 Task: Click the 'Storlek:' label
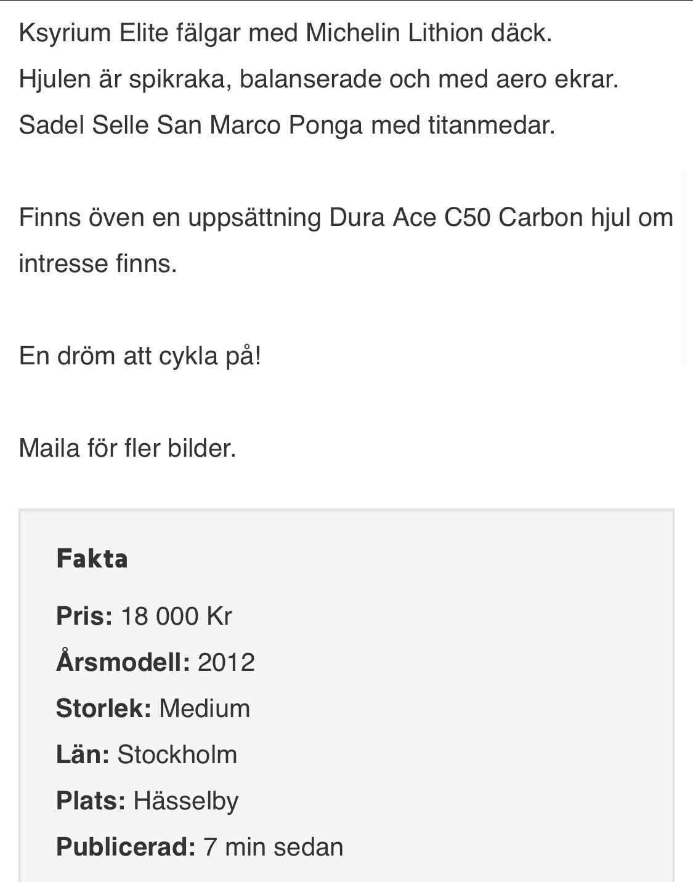pos(103,708)
